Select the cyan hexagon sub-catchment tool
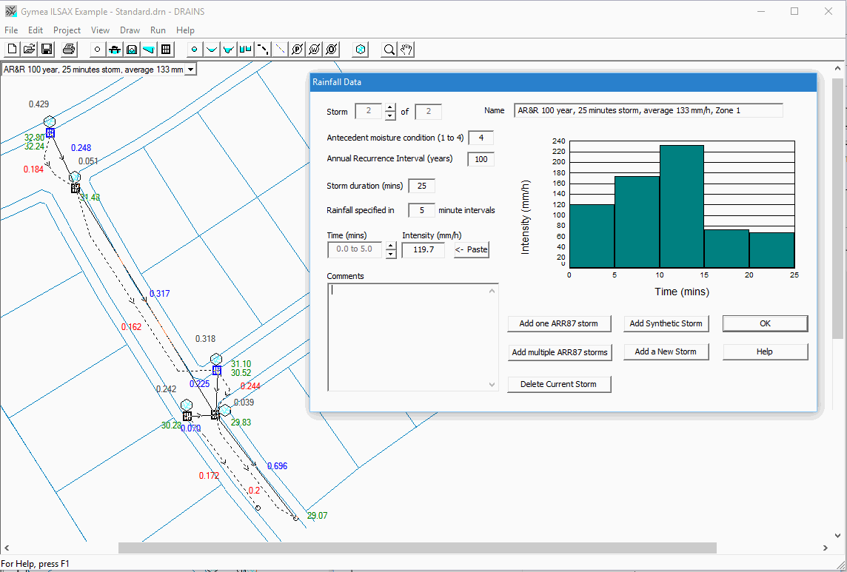This screenshot has width=847, height=572. 361,50
